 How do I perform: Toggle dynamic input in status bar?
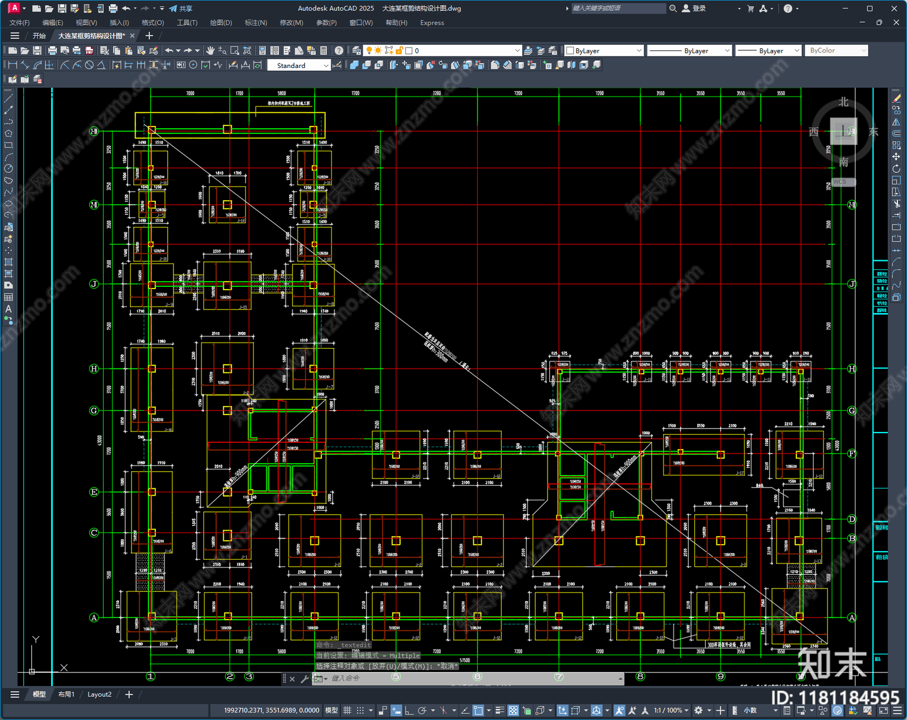[396, 710]
